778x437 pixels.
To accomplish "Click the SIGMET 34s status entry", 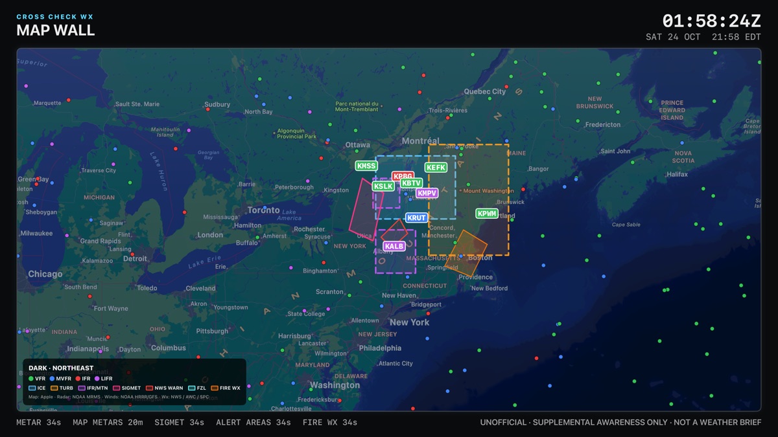I will pos(180,423).
